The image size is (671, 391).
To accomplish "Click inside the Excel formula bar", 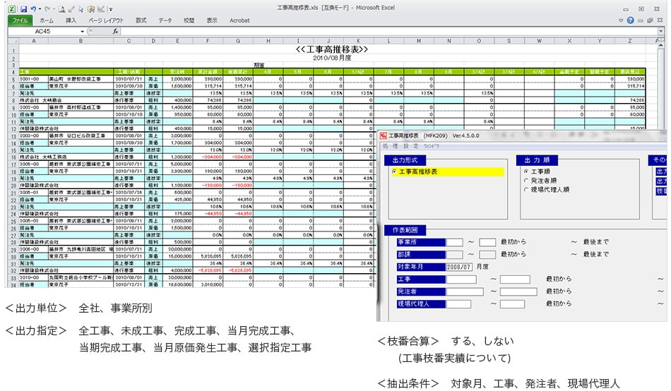I will coord(389,31).
